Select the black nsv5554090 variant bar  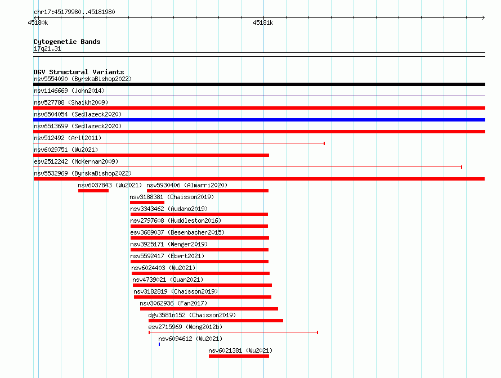259,84
